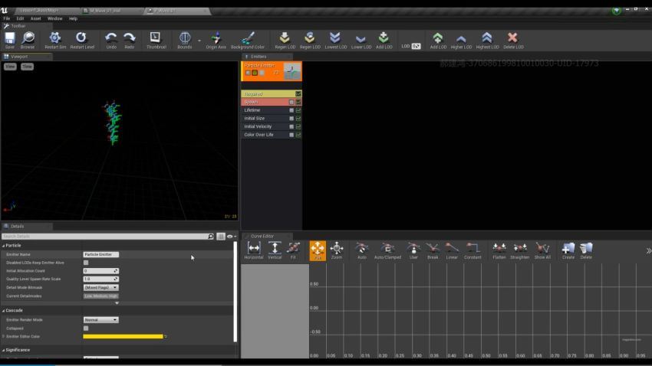Screen dimensions: 652x366
Task: Toggle the Collapsed checkbox
Action: pos(86,328)
